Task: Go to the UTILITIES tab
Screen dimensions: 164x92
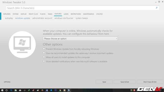Action: point(99,14)
